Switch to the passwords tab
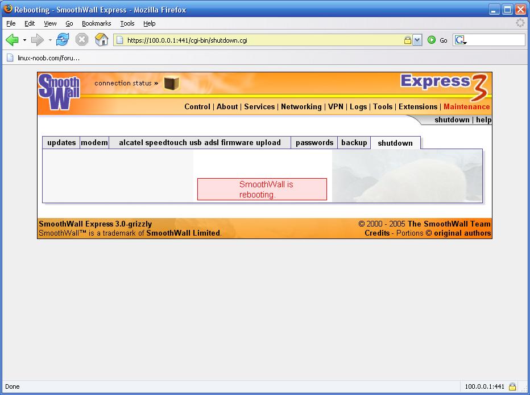Screen dimensions: 530x395 tap(314, 143)
